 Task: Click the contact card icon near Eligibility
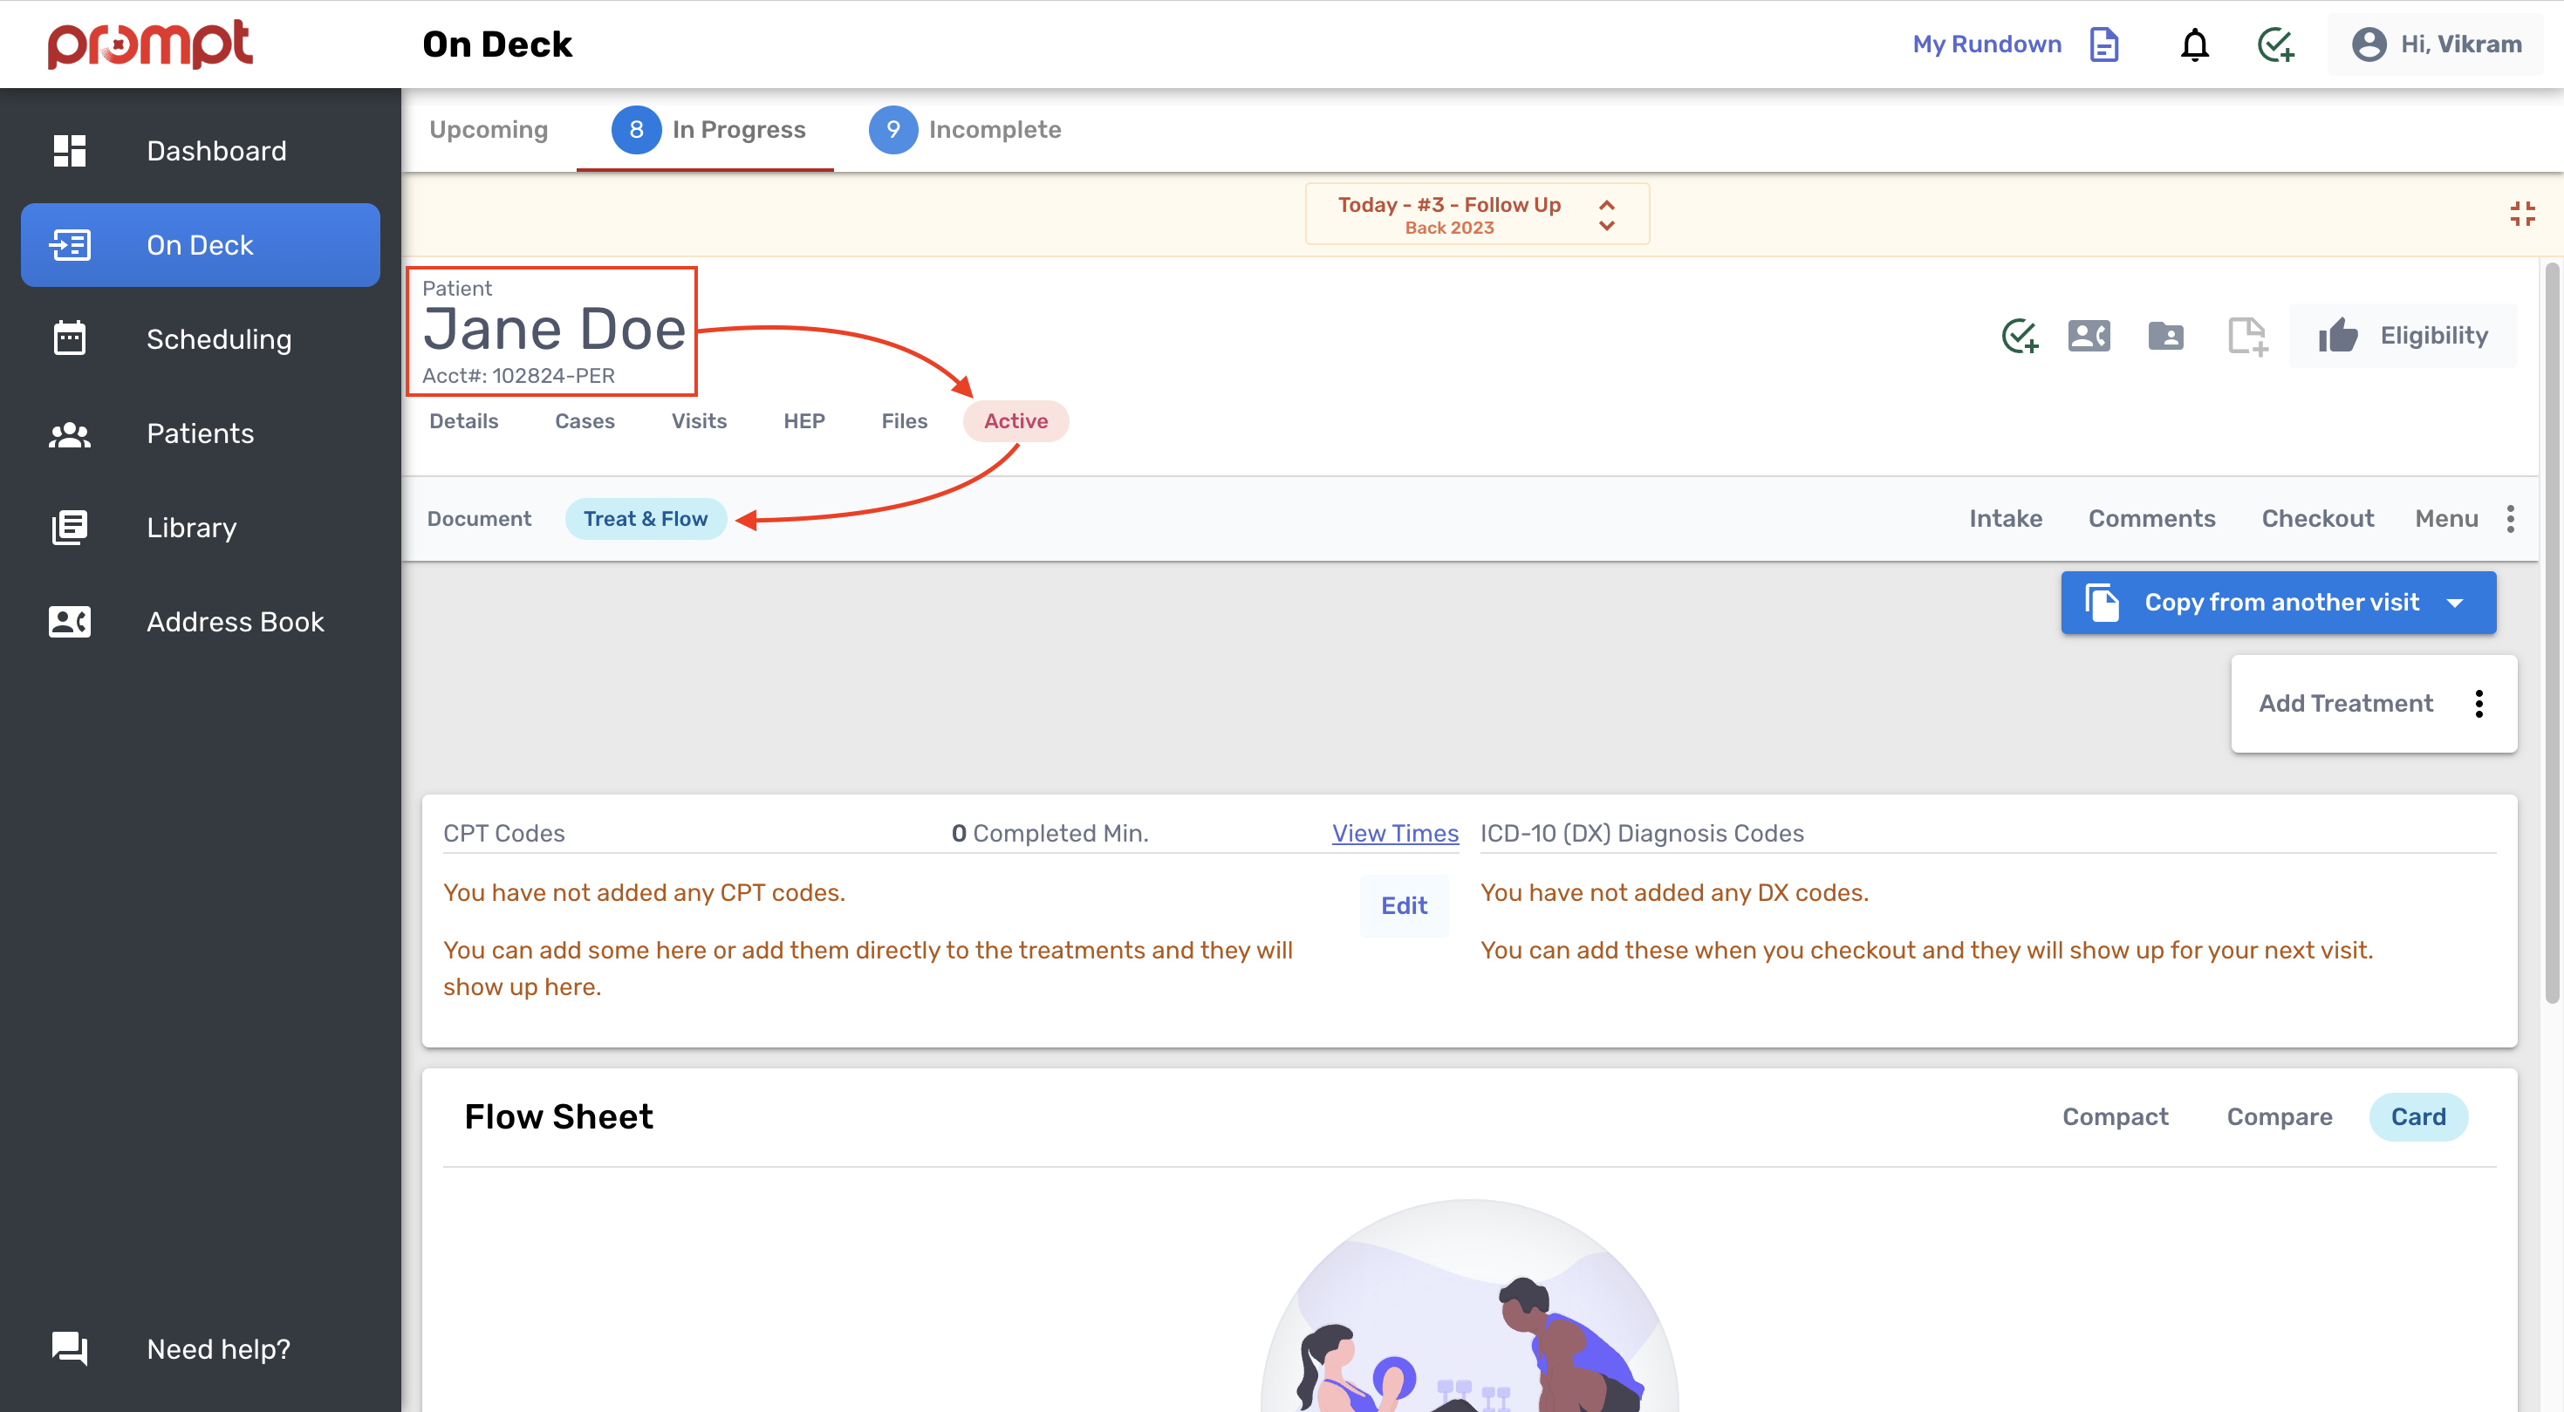pos(2089,337)
